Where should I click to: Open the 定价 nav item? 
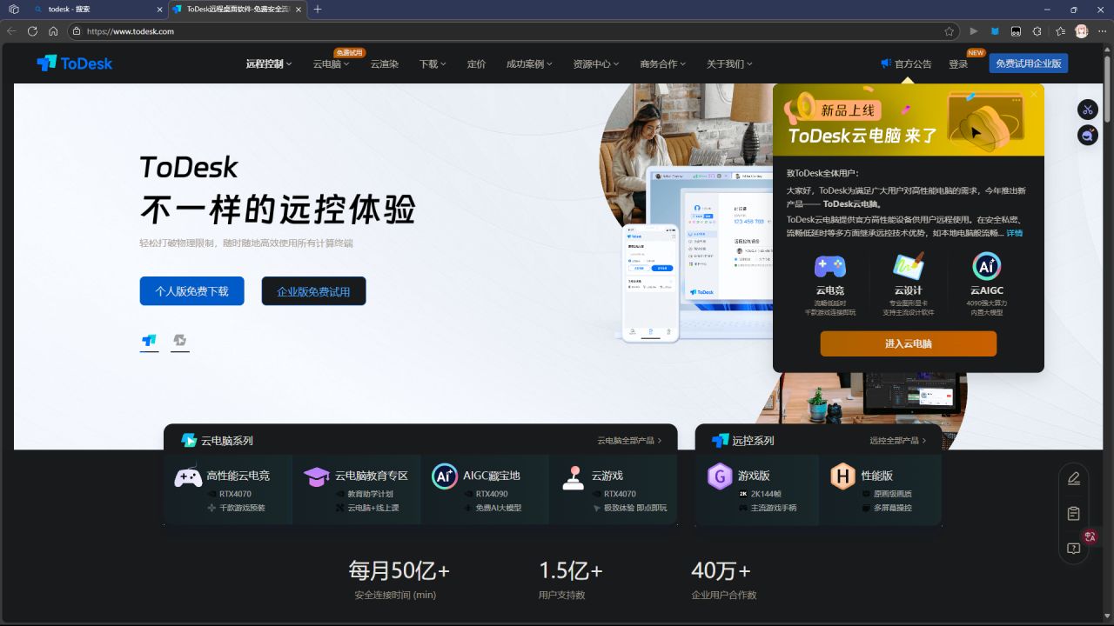[x=476, y=63]
